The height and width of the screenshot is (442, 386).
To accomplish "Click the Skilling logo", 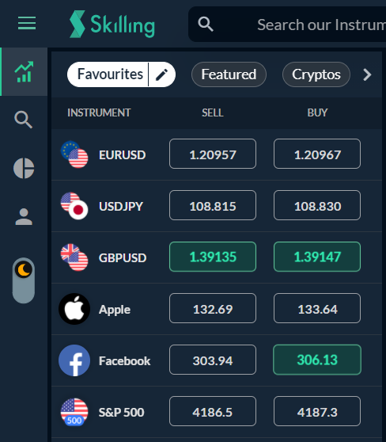I will (112, 24).
